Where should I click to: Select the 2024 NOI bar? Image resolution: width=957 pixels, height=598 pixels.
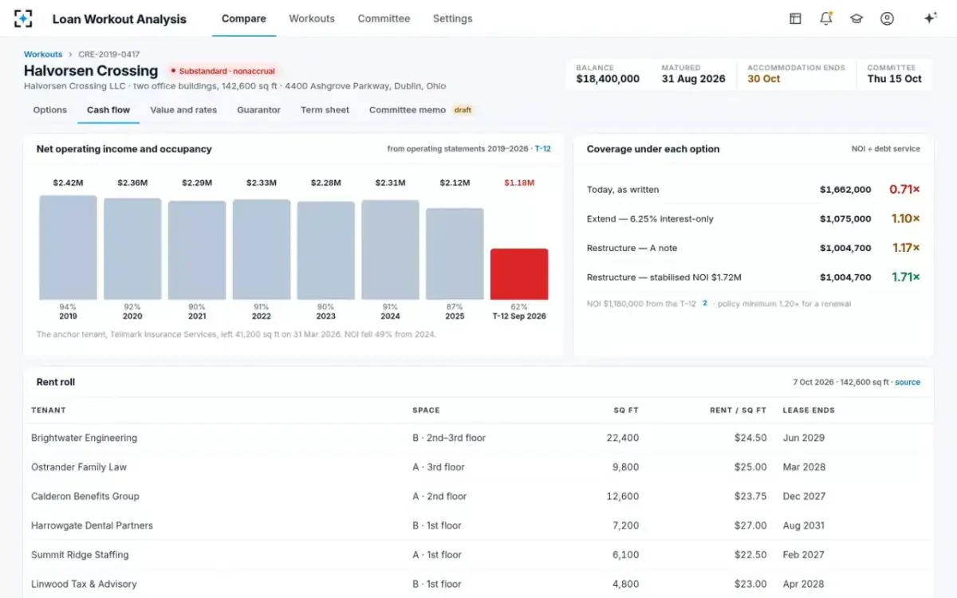point(390,250)
